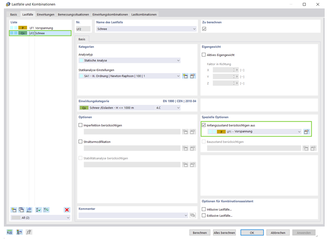Viewport: 329px width, 240px height.
Task: Click edit structure modification icon
Action: pos(193,148)
